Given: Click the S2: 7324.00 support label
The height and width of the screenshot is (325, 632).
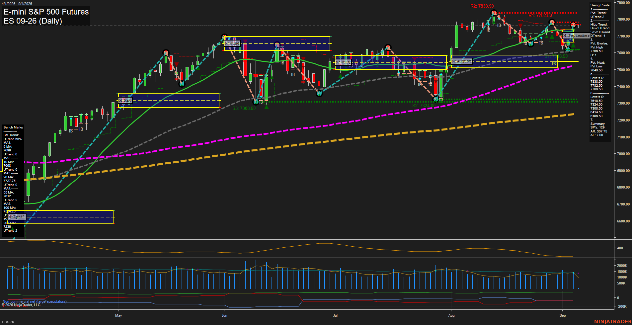Looking at the screenshot, I should pyautogui.click(x=424, y=106).
